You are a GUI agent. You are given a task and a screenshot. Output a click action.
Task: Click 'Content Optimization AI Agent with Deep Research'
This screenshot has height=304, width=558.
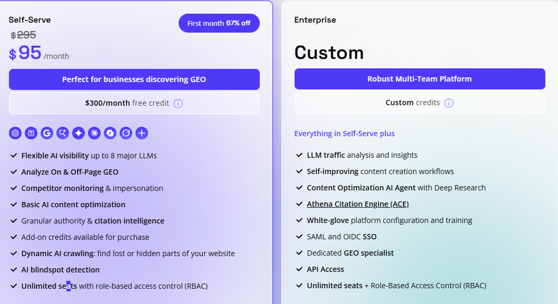click(x=396, y=188)
